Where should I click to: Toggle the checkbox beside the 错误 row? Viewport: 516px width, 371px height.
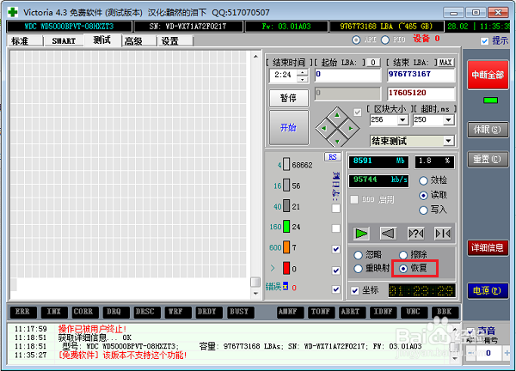point(335,289)
